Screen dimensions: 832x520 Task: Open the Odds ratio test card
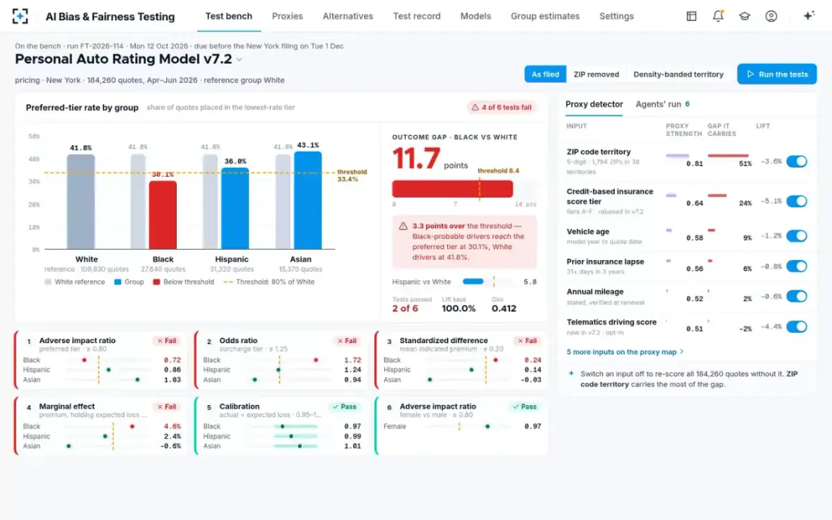[281, 361]
